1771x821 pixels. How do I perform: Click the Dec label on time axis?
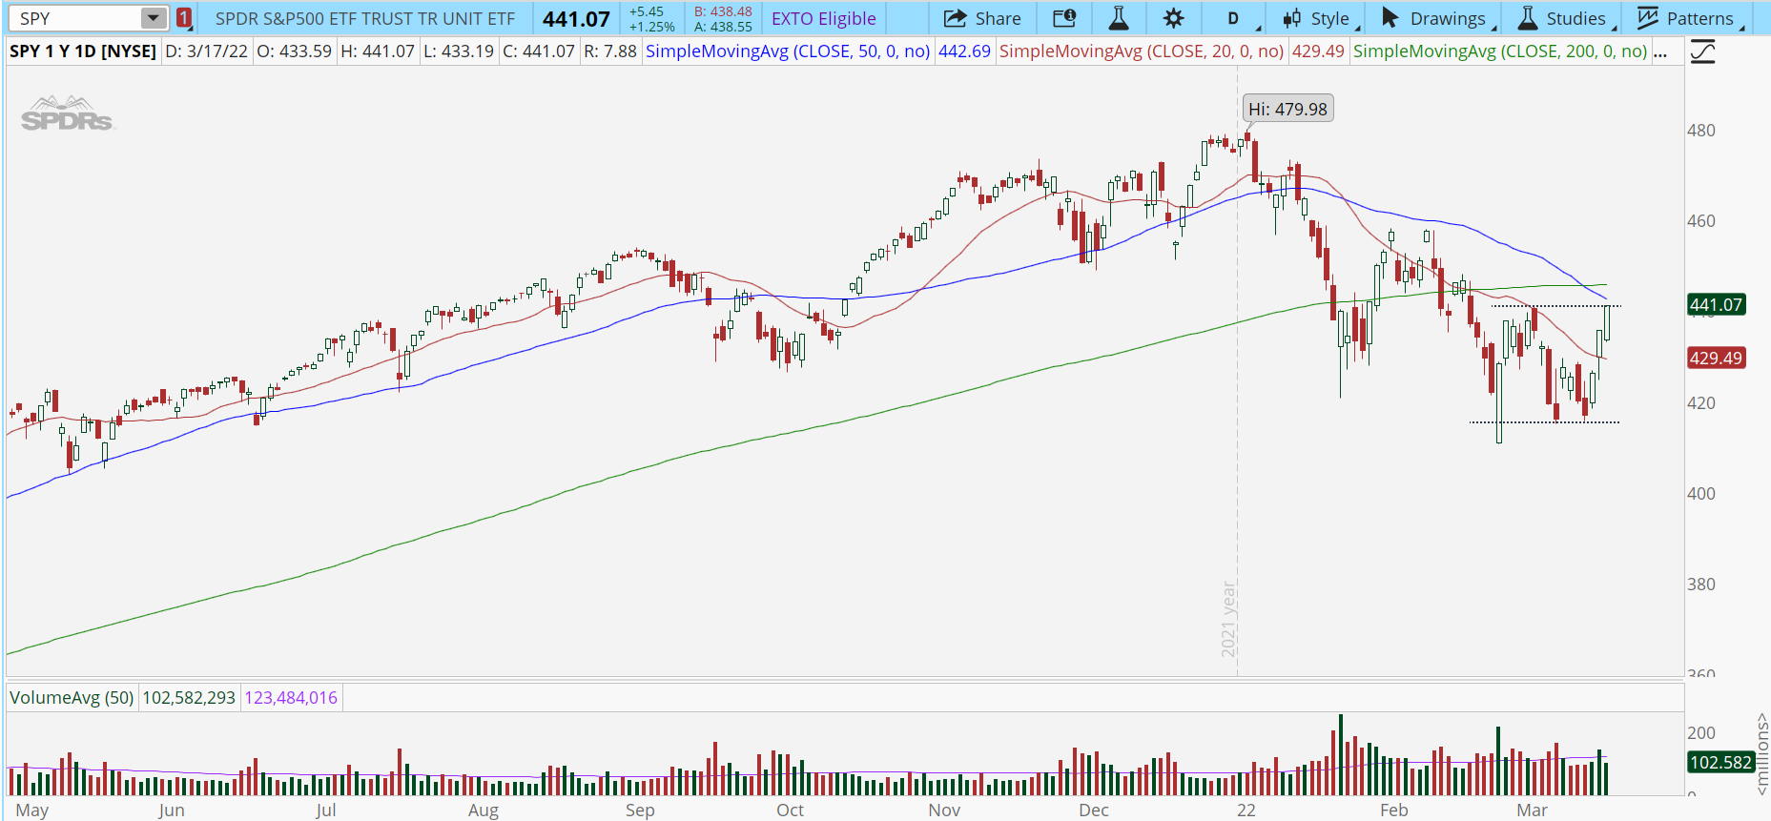pos(1094,811)
